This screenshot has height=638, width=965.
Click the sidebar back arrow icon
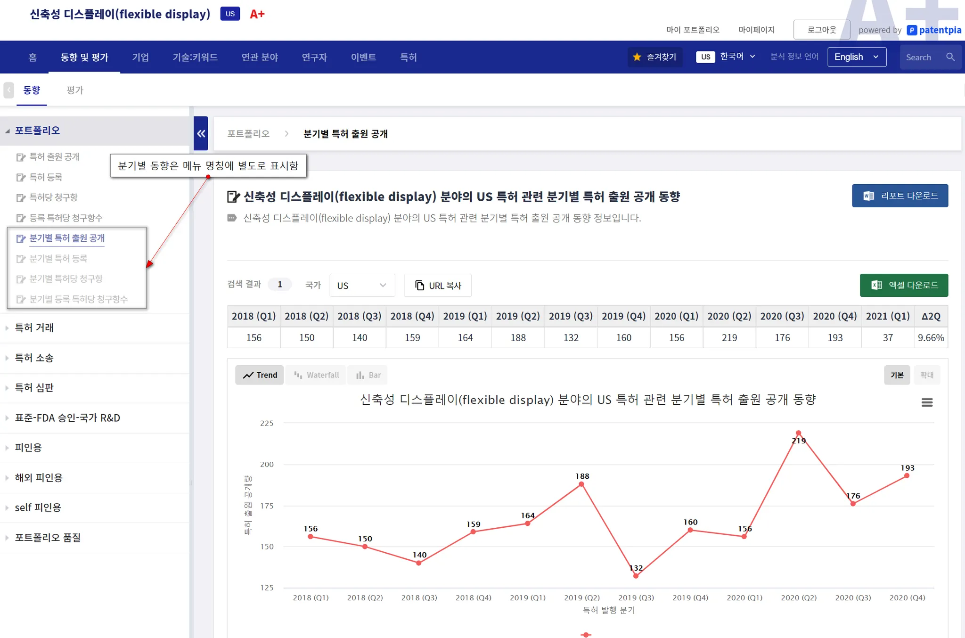[8, 90]
